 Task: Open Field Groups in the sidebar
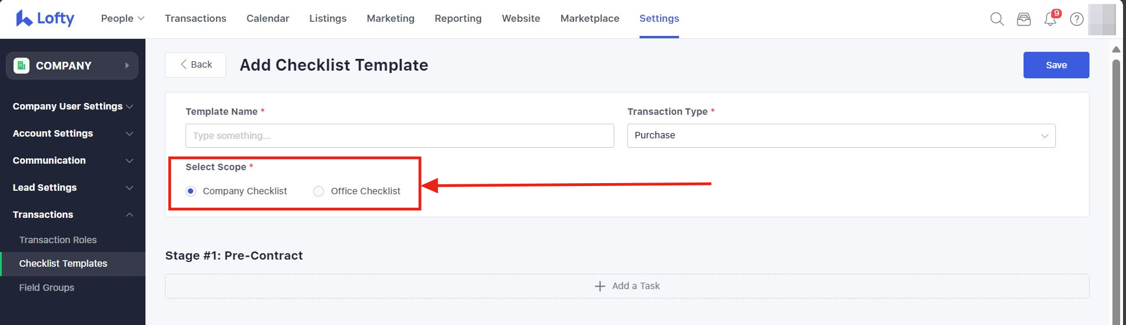pos(47,287)
